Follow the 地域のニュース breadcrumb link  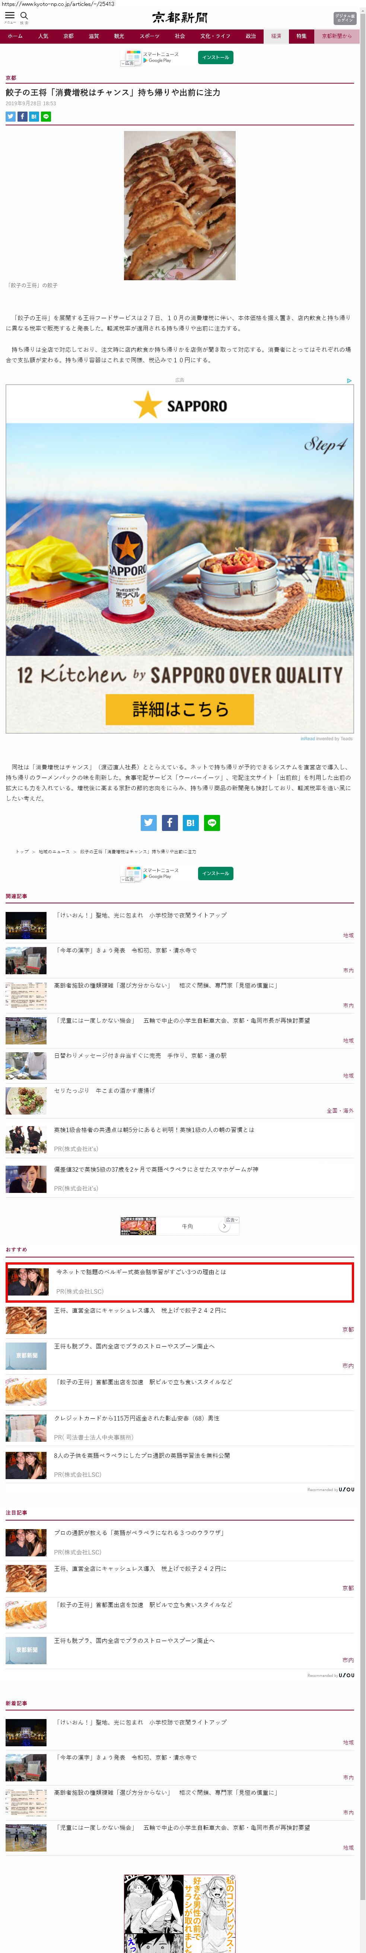pos(54,851)
